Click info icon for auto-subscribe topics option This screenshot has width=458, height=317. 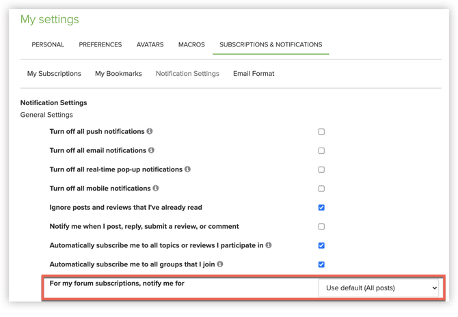269,245
